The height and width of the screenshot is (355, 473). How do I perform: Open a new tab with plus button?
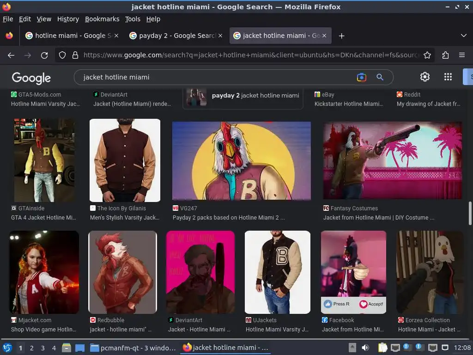tap(341, 36)
